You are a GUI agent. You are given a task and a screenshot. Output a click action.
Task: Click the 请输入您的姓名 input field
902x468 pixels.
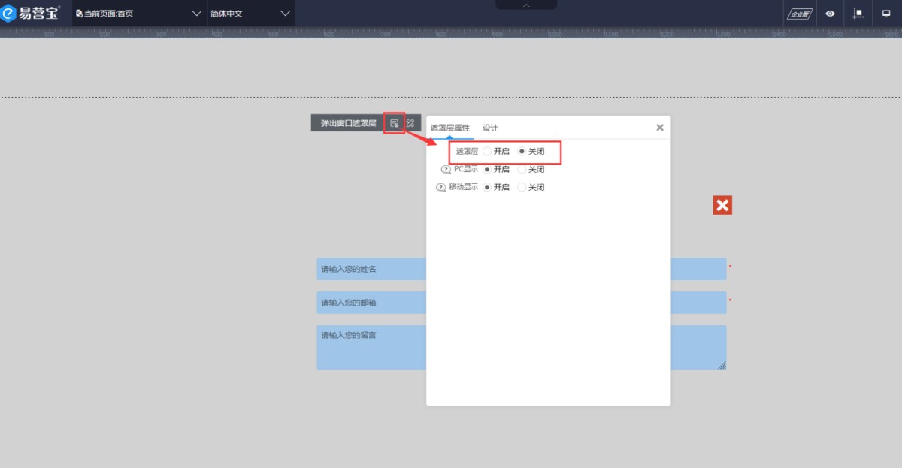pyautogui.click(x=521, y=269)
